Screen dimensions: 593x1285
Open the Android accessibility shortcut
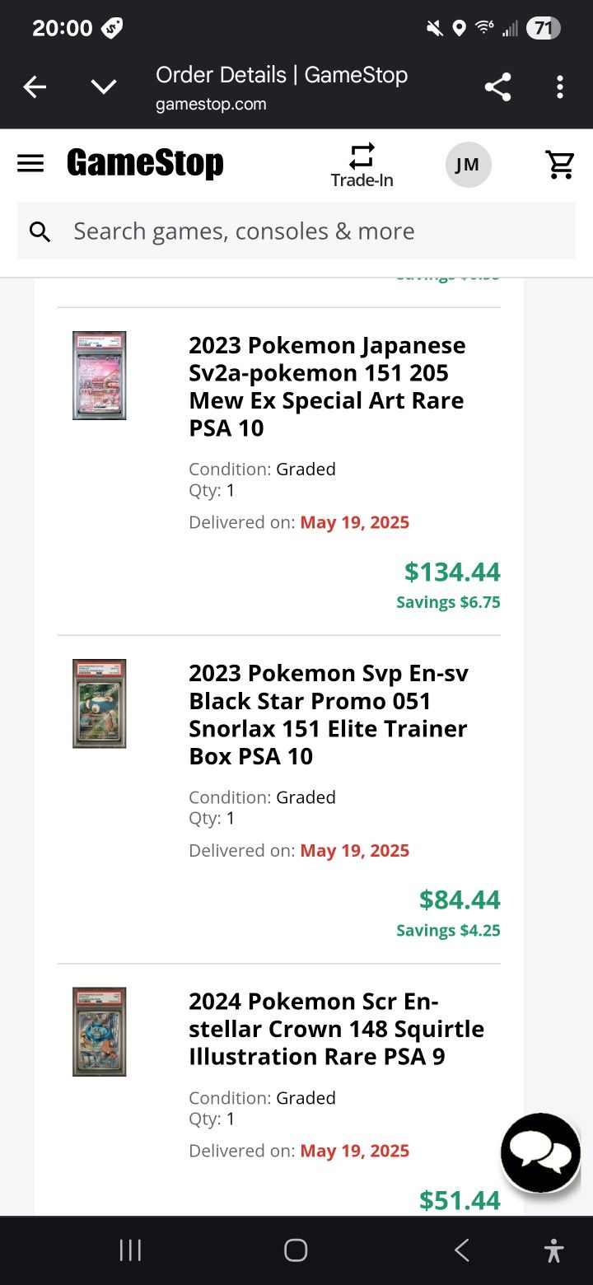point(554,1250)
